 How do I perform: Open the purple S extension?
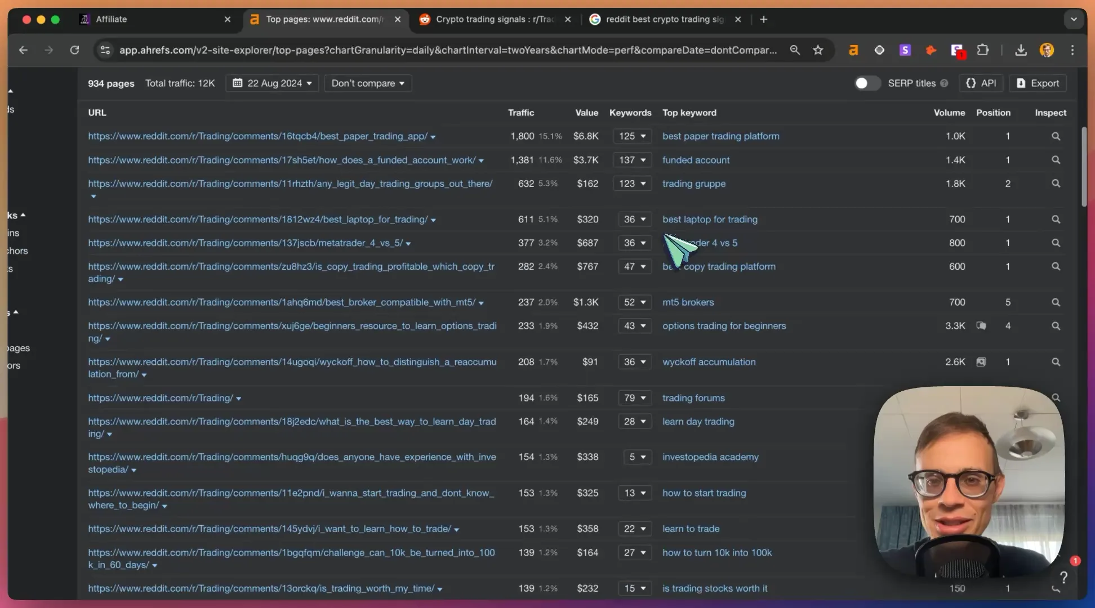[905, 50]
